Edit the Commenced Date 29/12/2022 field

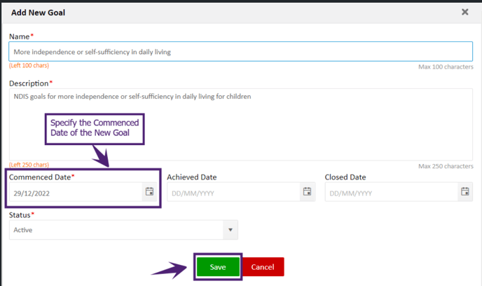coord(76,192)
